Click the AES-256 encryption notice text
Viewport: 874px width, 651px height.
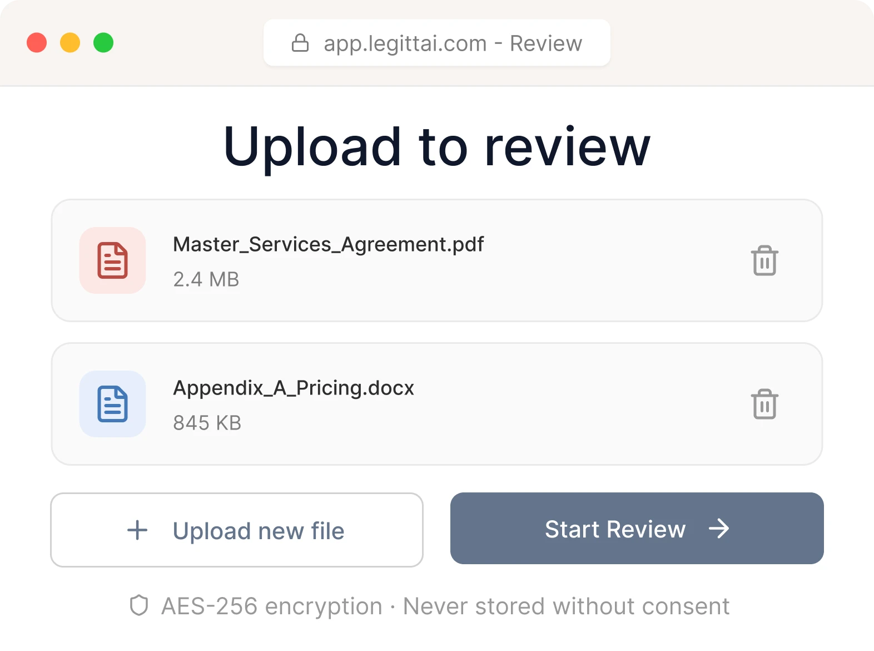(x=444, y=606)
